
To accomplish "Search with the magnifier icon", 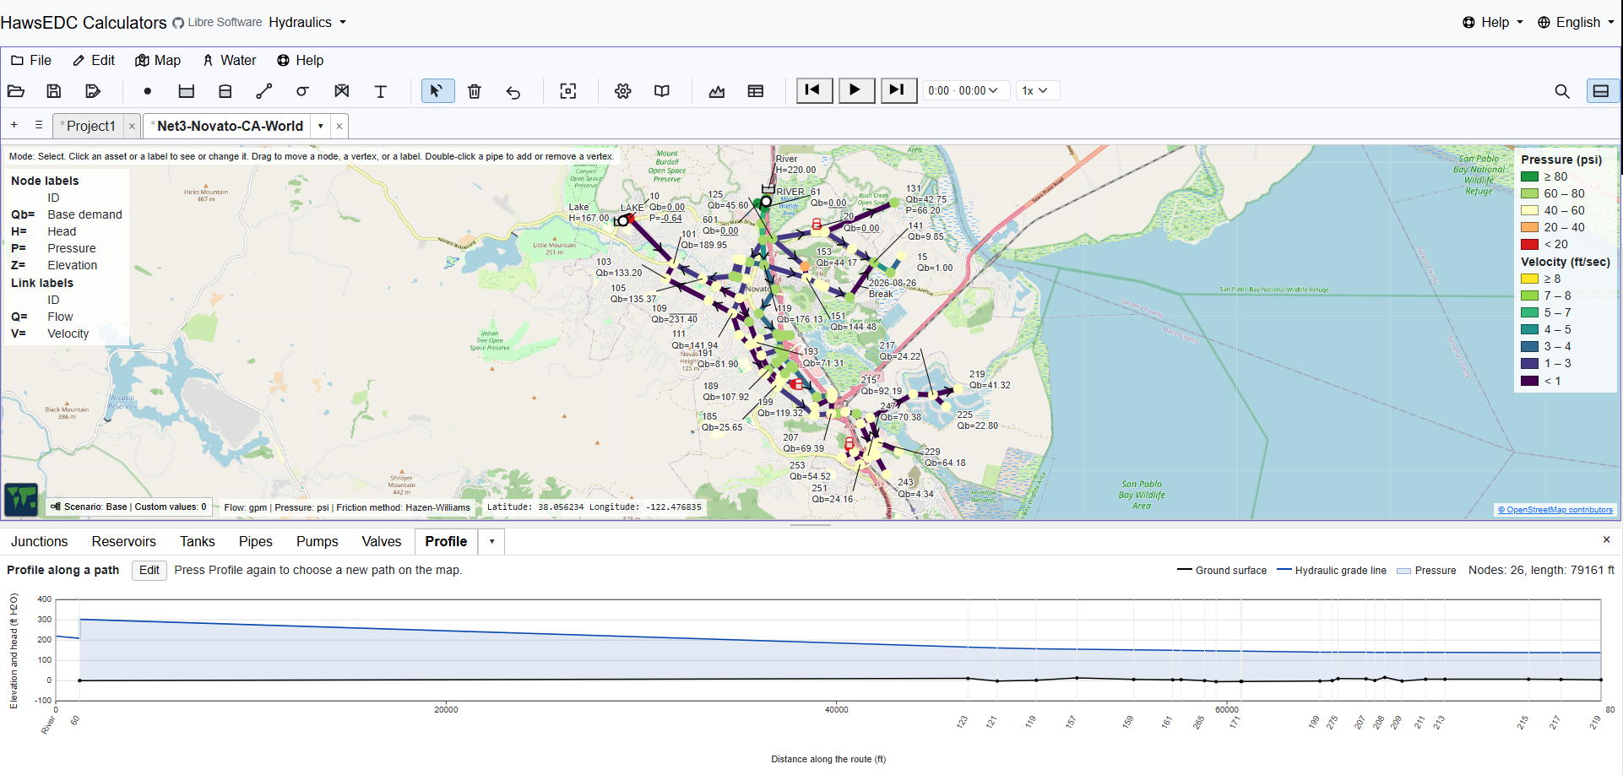I will (1562, 91).
